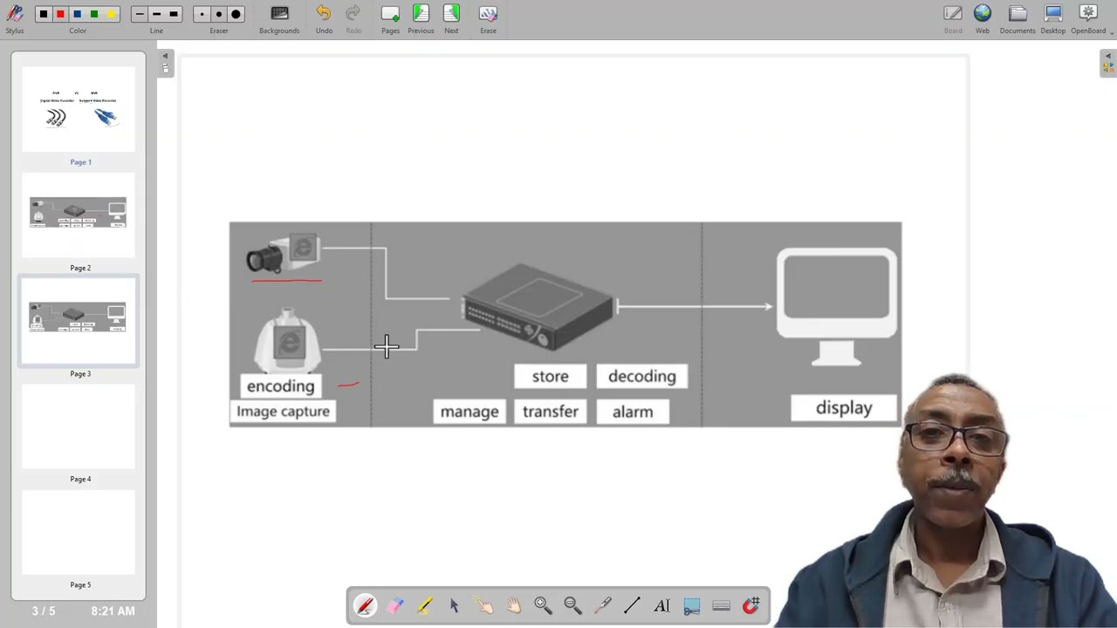Viewport: 1117px width, 628px height.
Task: Switch to Documents mode
Action: point(1018,18)
